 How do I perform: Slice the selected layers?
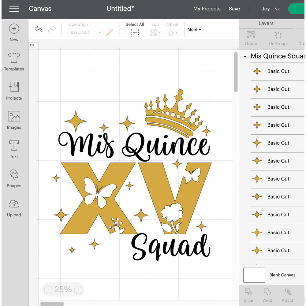pos(248,294)
